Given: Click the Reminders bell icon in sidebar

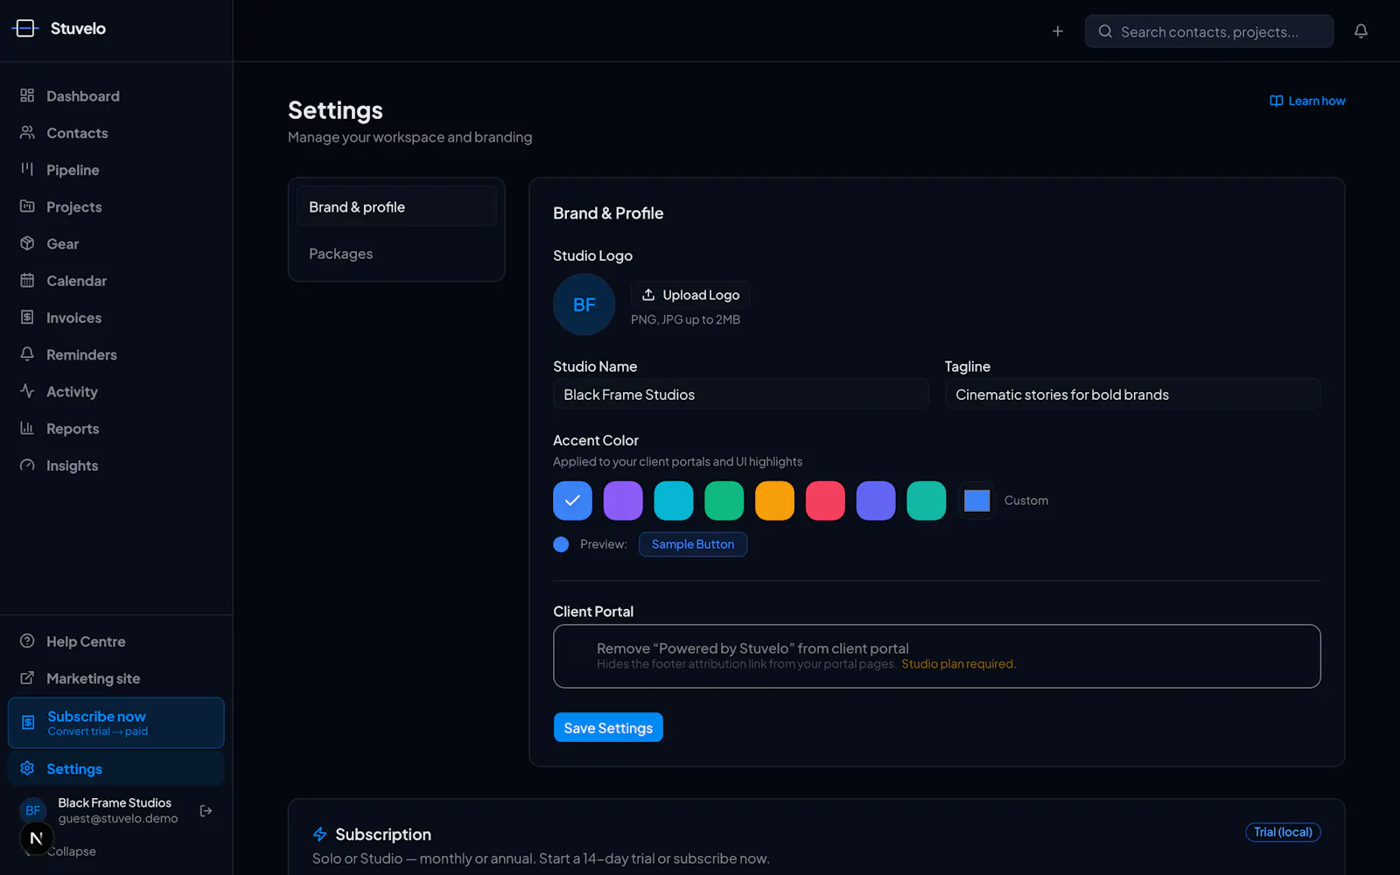Looking at the screenshot, I should coord(27,354).
